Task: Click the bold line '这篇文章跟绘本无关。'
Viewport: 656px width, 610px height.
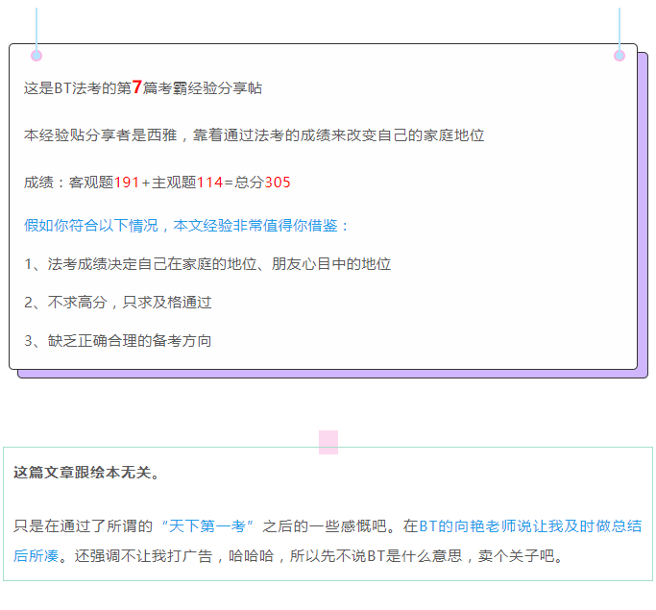Action: pyautogui.click(x=86, y=473)
